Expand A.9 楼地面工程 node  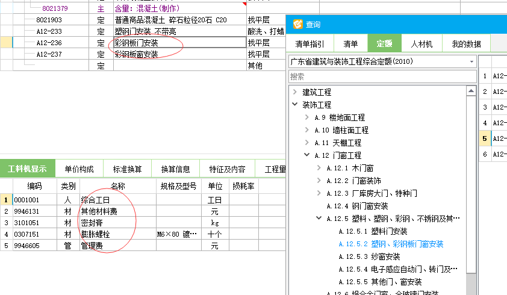pyautogui.click(x=307, y=117)
